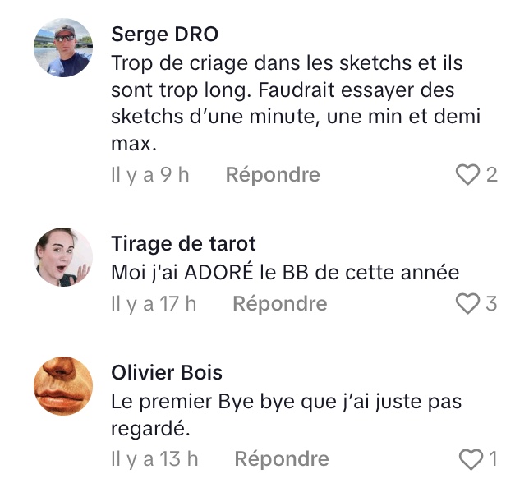529x488 pixels.
Task: Click Répondre under Tirage de tarot comment
Action: click(x=280, y=303)
